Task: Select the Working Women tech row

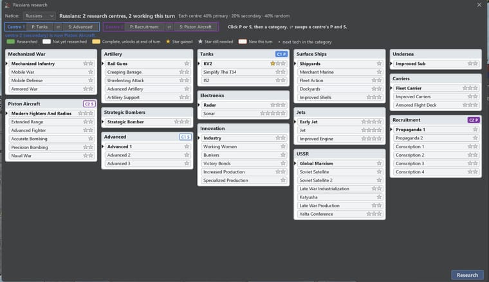Action: (244, 146)
